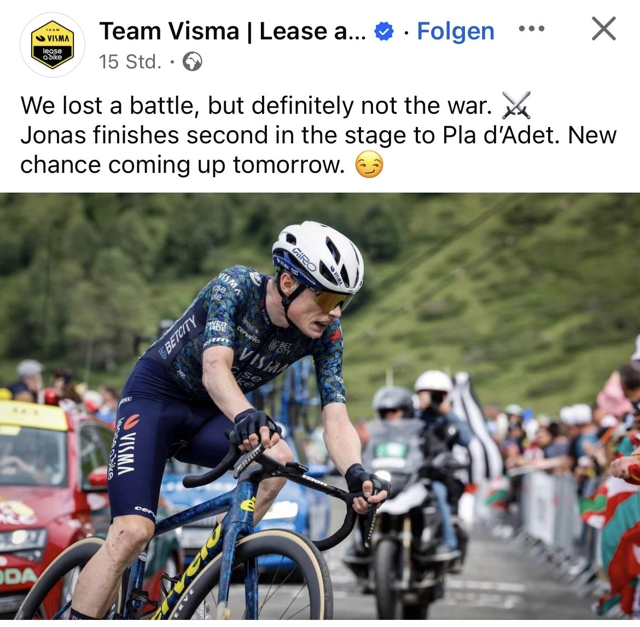The height and width of the screenshot is (627, 640).
Task: Click the first line about the battle
Action: click(x=256, y=106)
